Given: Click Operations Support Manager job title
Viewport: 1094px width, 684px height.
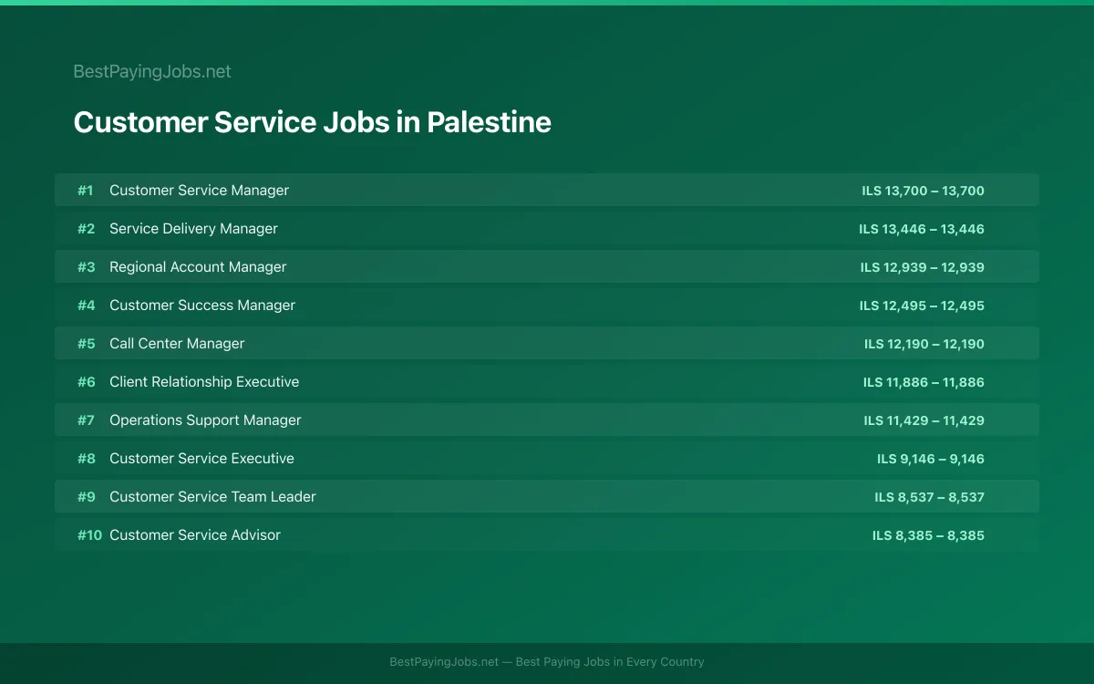Looking at the screenshot, I should [x=205, y=420].
